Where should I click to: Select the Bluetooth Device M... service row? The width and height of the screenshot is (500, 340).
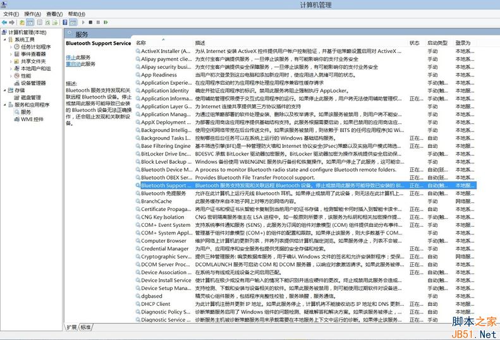point(306,169)
